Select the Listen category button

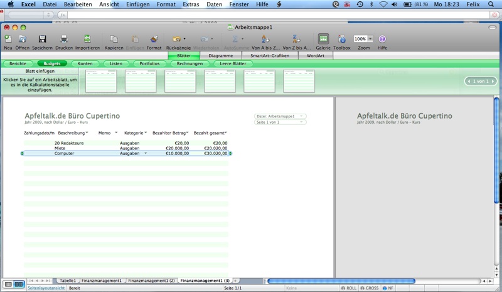coord(116,63)
